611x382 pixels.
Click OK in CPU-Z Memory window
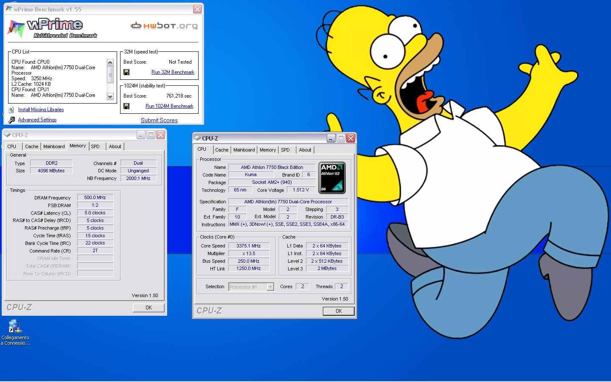[x=149, y=308]
